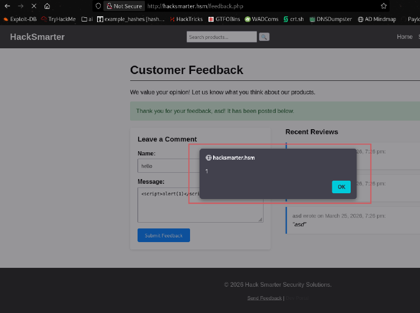The image size is (420, 313).
Task: Click the Recent Reviews heading
Action: [312, 132]
